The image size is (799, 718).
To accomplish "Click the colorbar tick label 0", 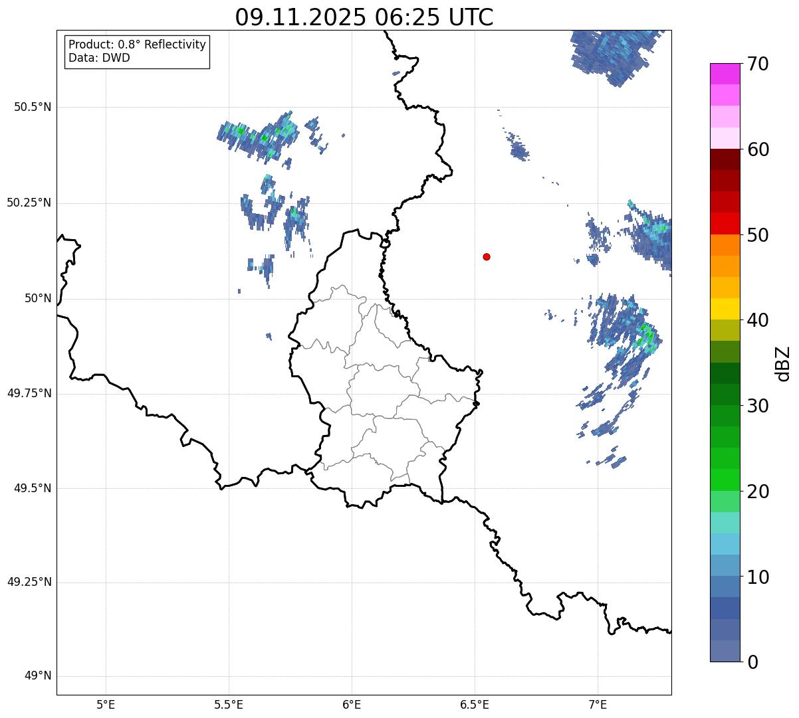I will (752, 662).
